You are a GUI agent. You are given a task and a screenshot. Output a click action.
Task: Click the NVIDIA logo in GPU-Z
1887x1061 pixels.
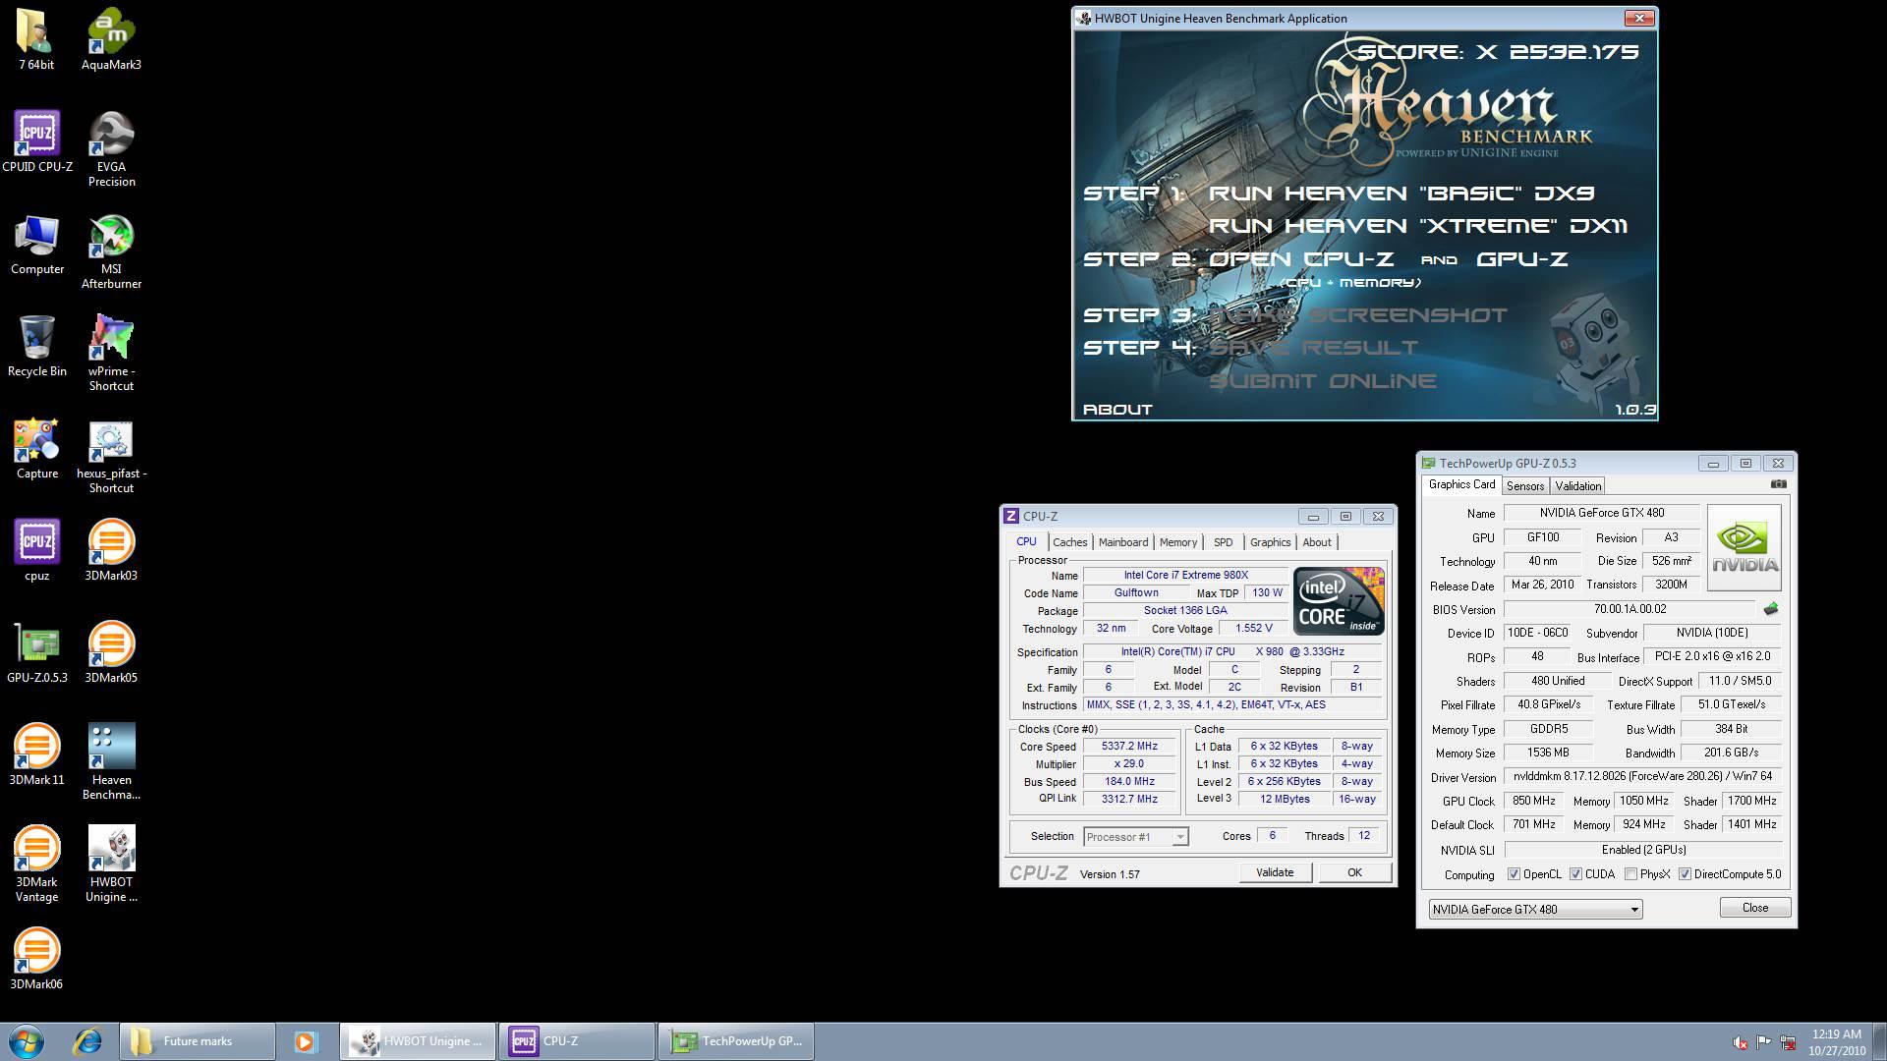1744,547
